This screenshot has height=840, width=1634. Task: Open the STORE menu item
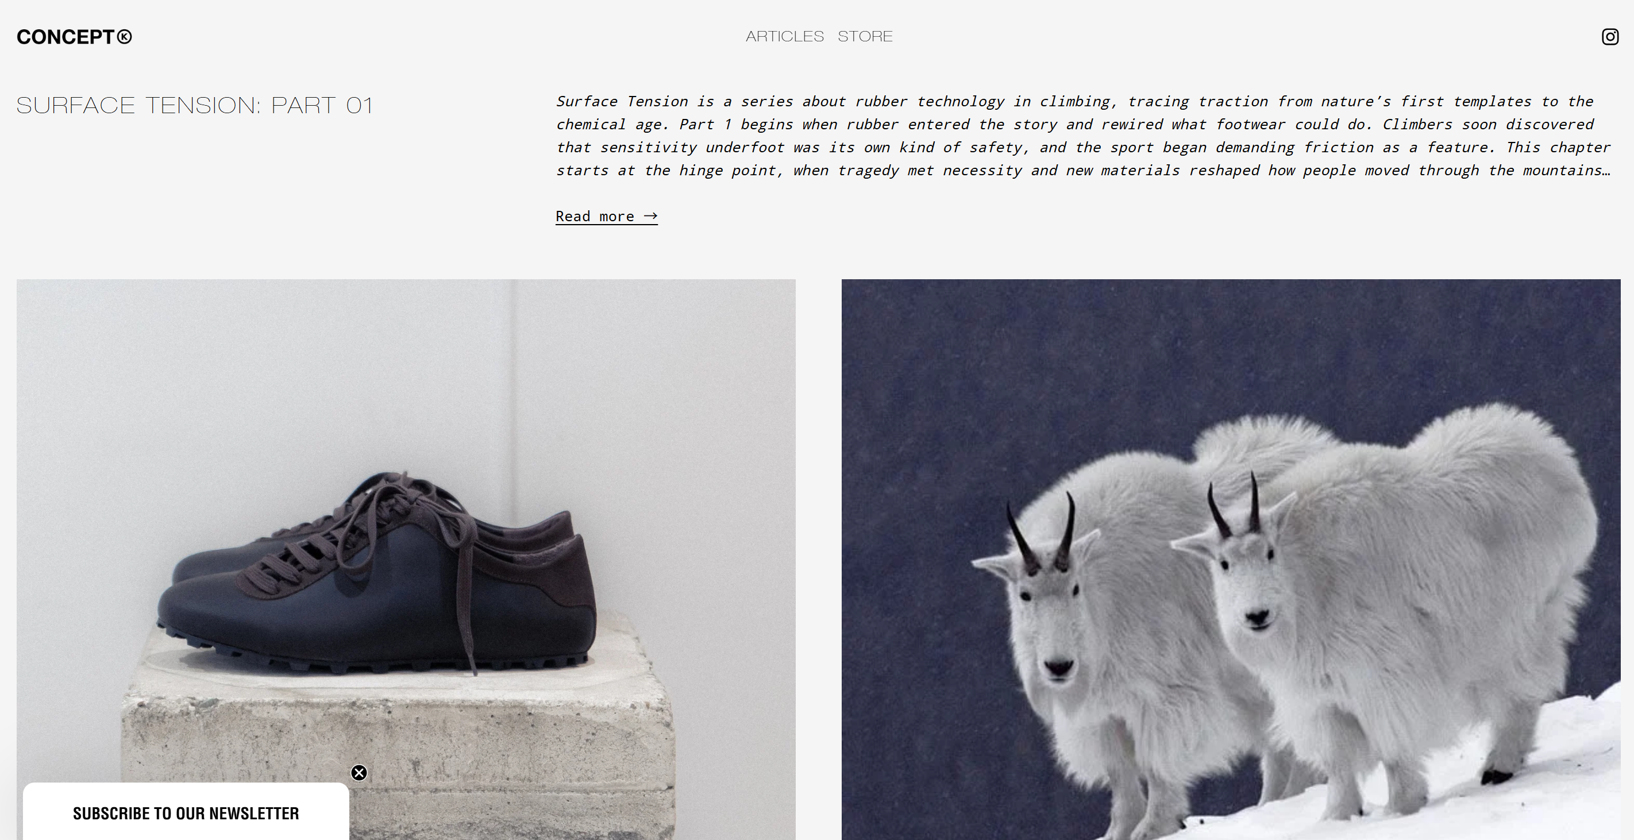coord(865,36)
